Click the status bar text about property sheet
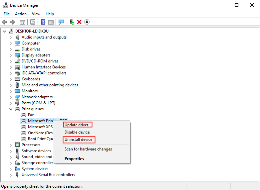Viewport: 260px width, 190px height. pos(42,186)
